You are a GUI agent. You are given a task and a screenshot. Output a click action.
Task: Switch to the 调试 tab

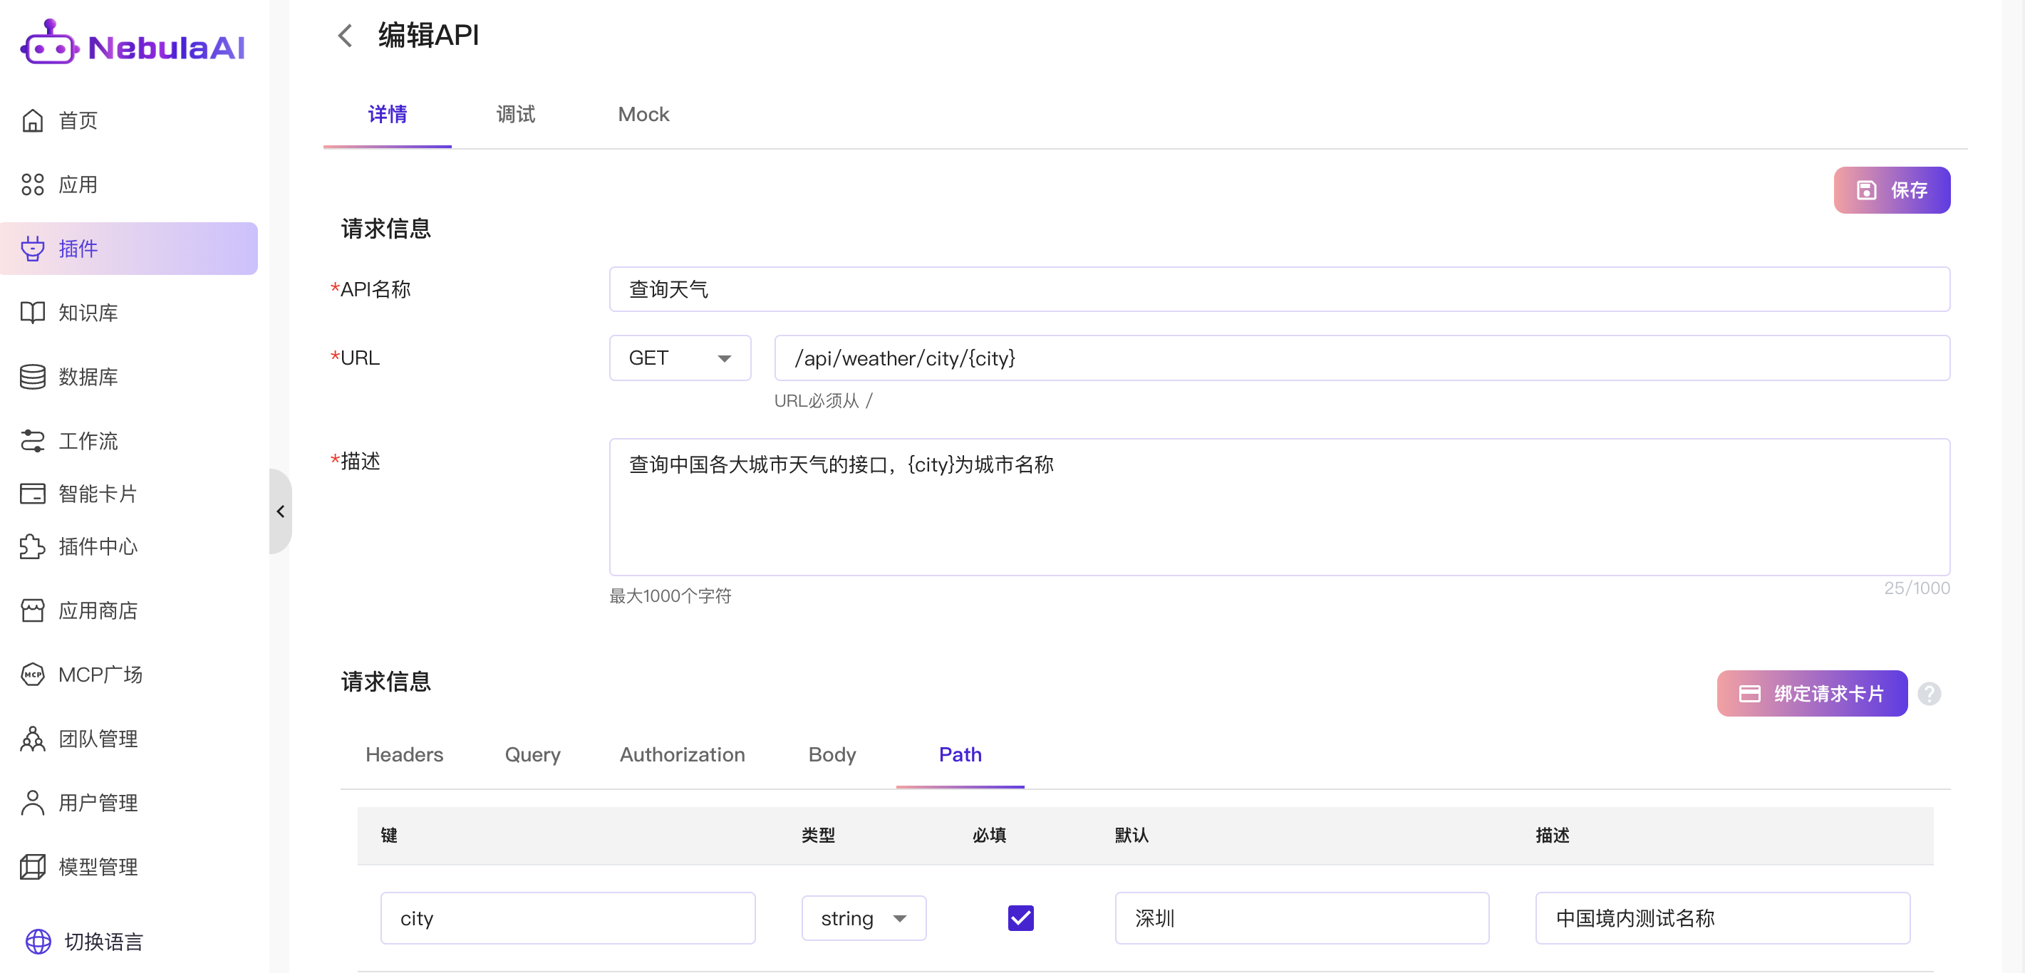[x=516, y=115]
